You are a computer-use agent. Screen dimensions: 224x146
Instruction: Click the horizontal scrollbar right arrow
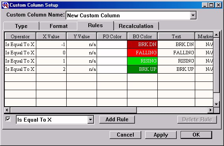click(x=211, y=110)
